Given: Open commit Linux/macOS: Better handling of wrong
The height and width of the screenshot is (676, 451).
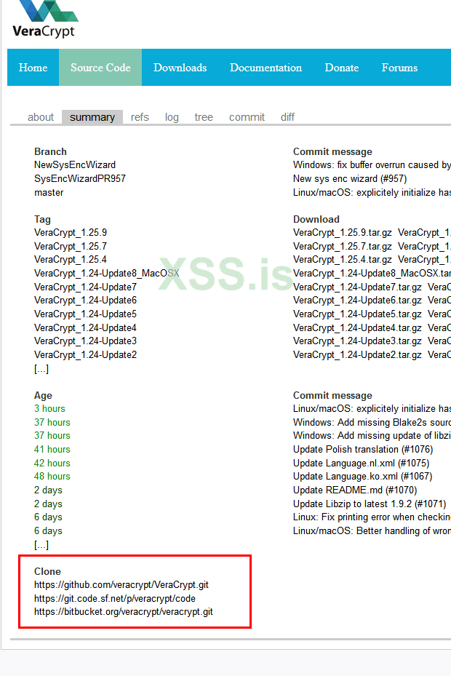Looking at the screenshot, I should 372,531.
